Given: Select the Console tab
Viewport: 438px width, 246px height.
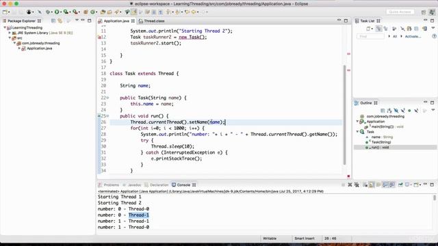Looking at the screenshot, I should click(184, 185).
